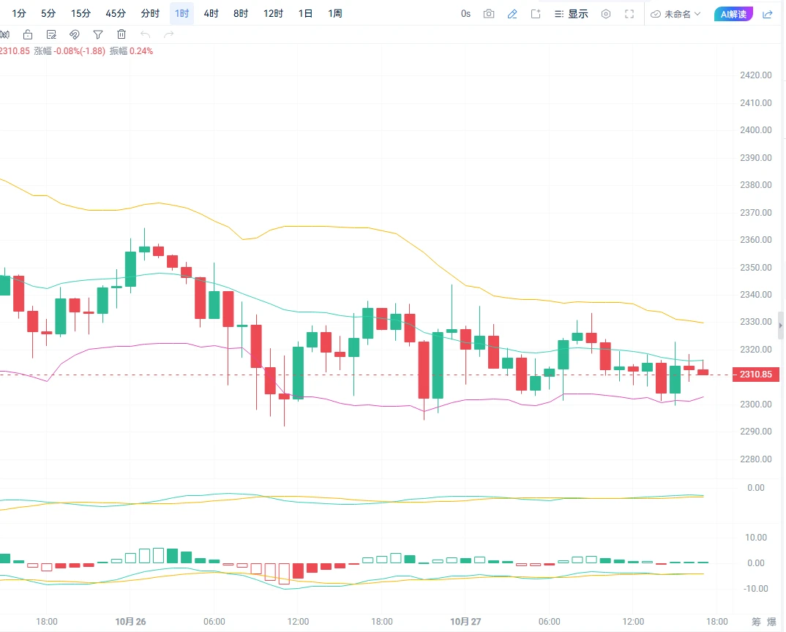Expand the 未命名 layout dropdown
The image size is (786, 632).
click(675, 14)
